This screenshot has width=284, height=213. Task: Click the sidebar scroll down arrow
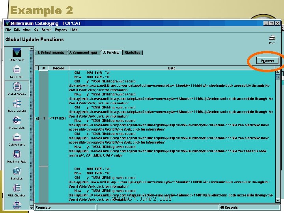(32, 208)
